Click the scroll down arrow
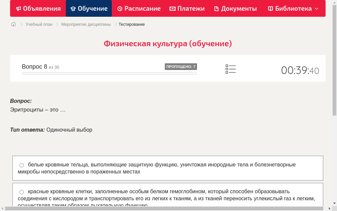Viewport: 337px width, 211px height. [x=334, y=203]
